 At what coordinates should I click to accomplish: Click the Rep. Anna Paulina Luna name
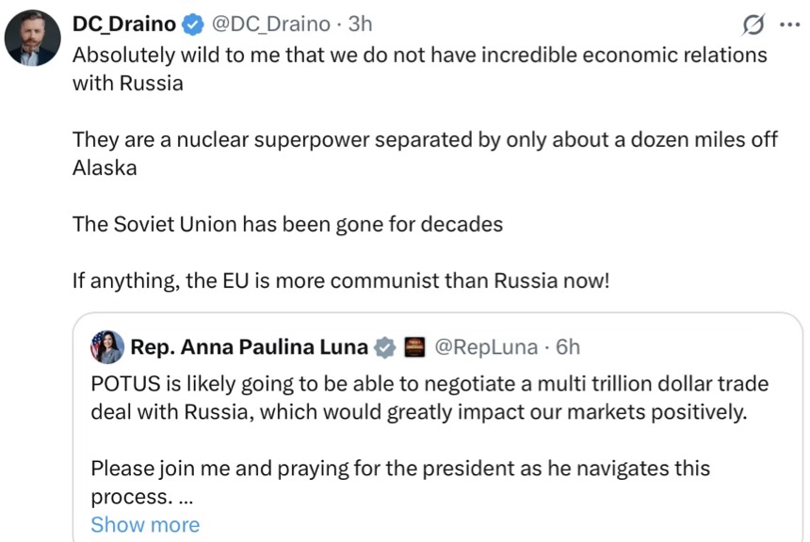[249, 347]
